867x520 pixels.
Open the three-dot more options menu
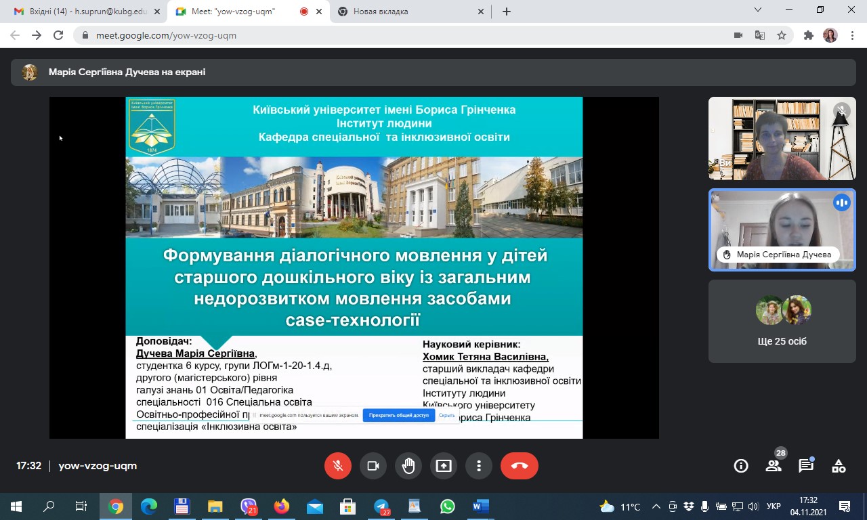[x=479, y=465]
